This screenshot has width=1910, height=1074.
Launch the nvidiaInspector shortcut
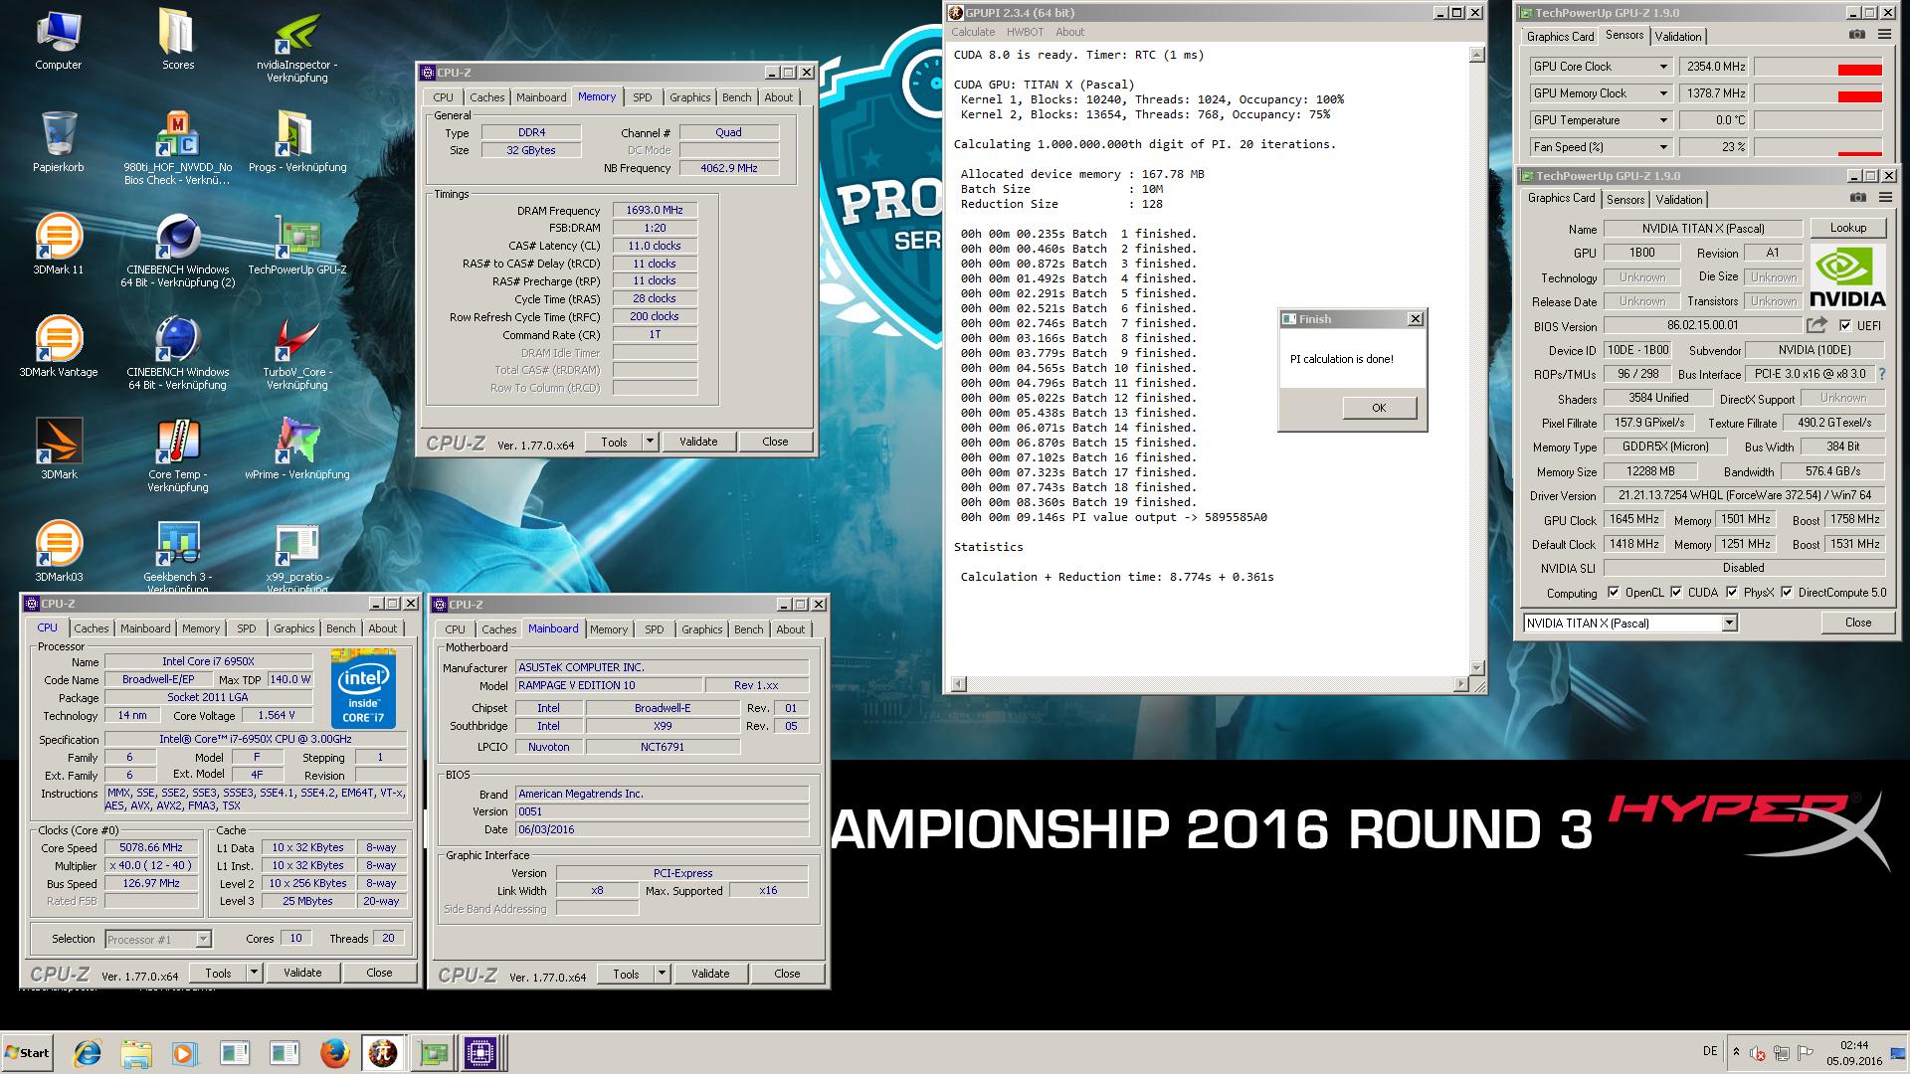coord(297,46)
